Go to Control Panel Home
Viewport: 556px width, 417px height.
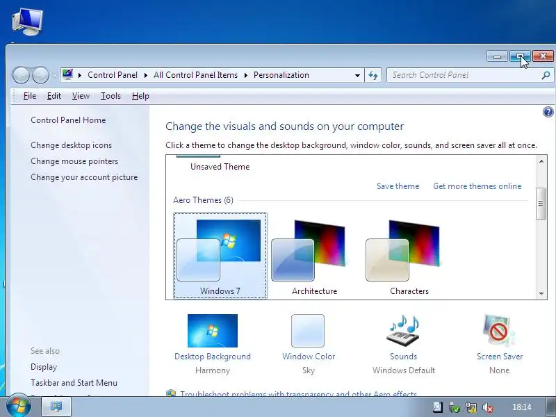point(68,120)
